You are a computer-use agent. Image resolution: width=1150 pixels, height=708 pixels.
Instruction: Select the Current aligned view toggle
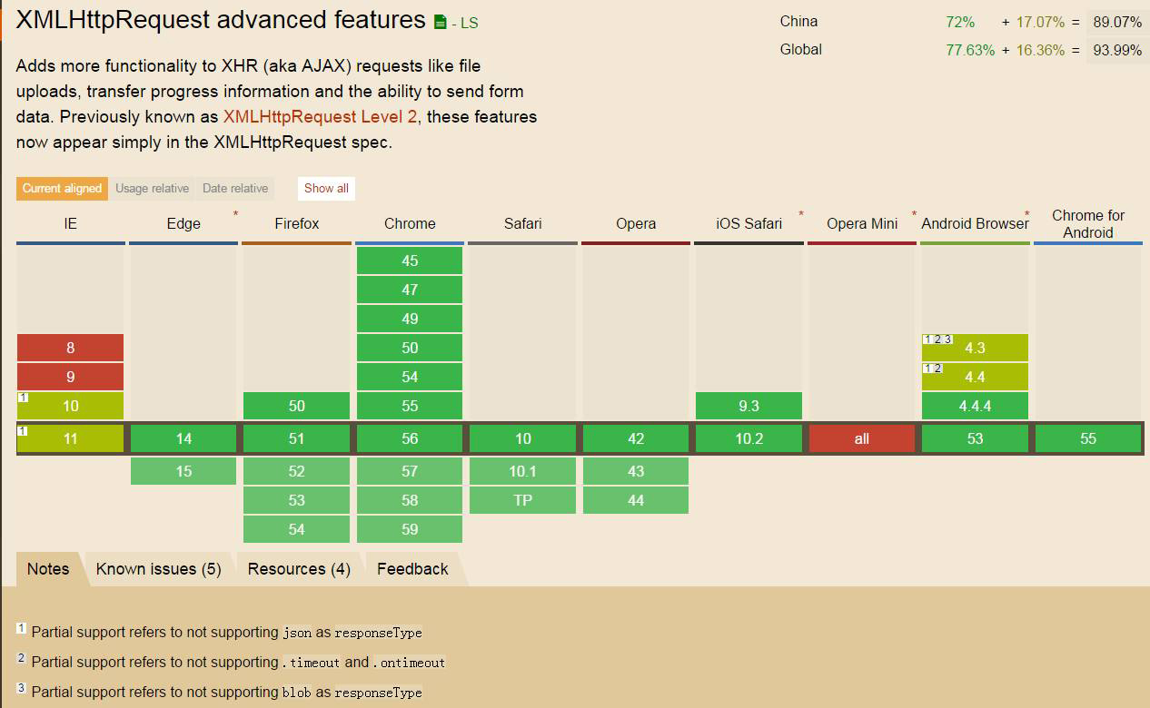(x=62, y=188)
